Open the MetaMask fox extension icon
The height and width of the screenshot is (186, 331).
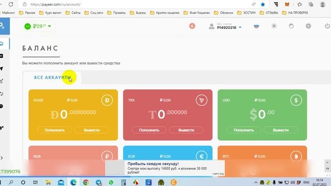coord(287,4)
